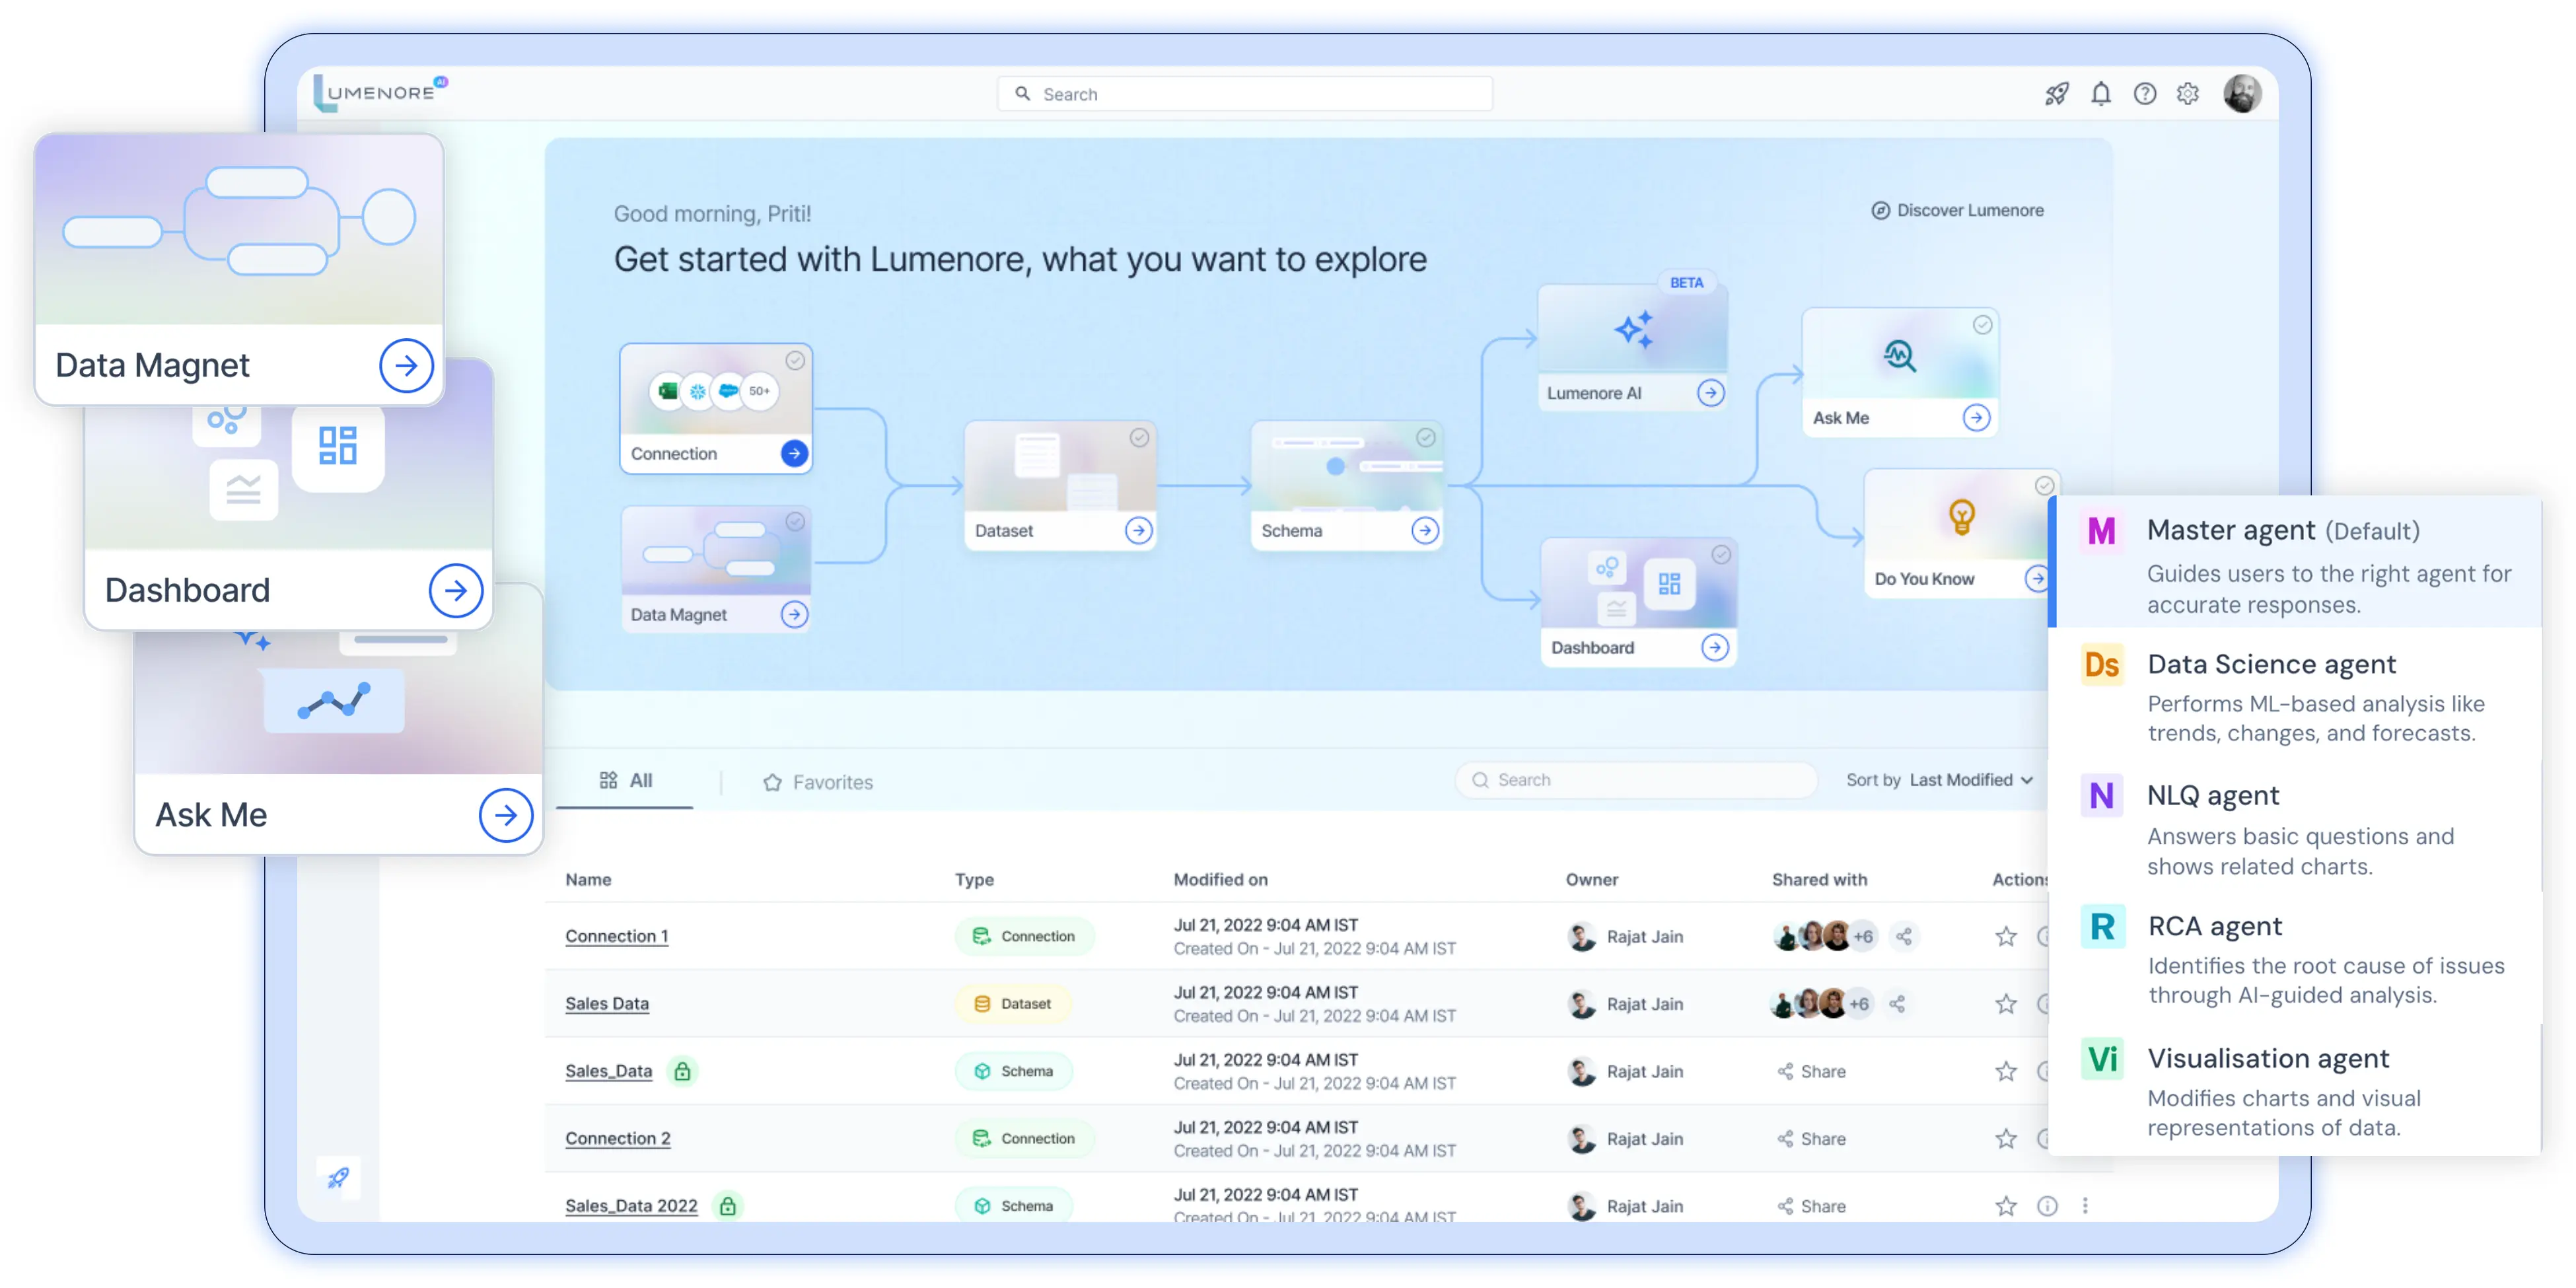Open the notifications bell icon
2576x1288 pixels.
(2101, 93)
